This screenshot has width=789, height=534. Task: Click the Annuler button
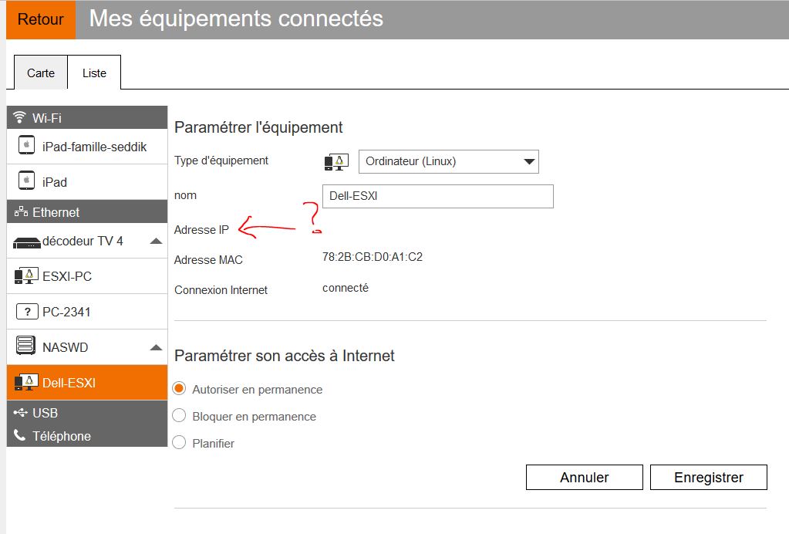coord(584,477)
